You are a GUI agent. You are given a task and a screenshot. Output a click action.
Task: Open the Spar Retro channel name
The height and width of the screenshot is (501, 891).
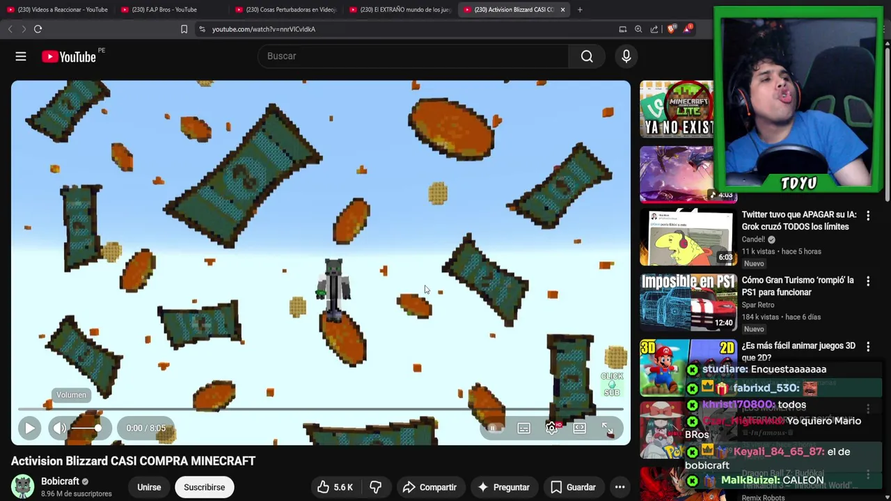click(x=758, y=305)
